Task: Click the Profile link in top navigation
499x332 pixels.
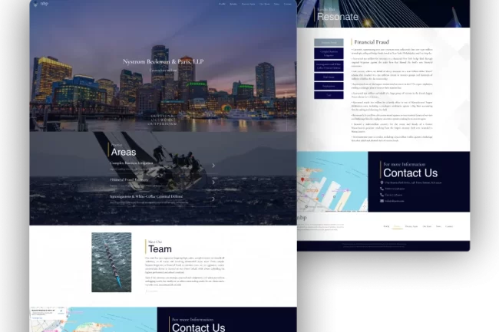Action: (222, 4)
